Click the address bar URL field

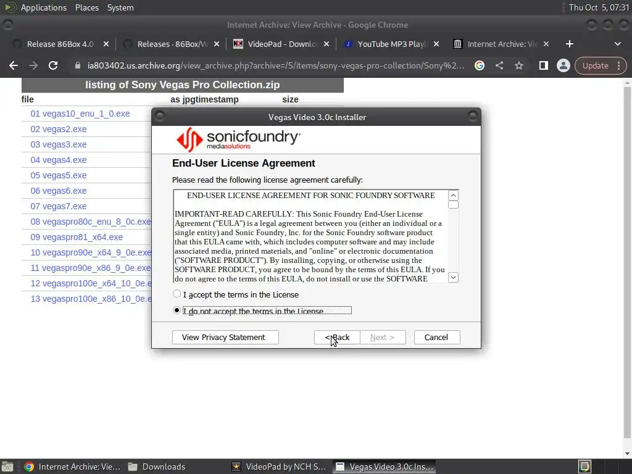click(x=276, y=65)
